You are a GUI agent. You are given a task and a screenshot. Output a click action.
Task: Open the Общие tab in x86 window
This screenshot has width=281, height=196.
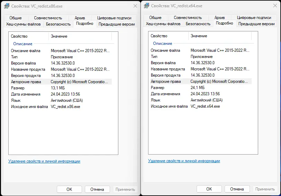(16, 18)
